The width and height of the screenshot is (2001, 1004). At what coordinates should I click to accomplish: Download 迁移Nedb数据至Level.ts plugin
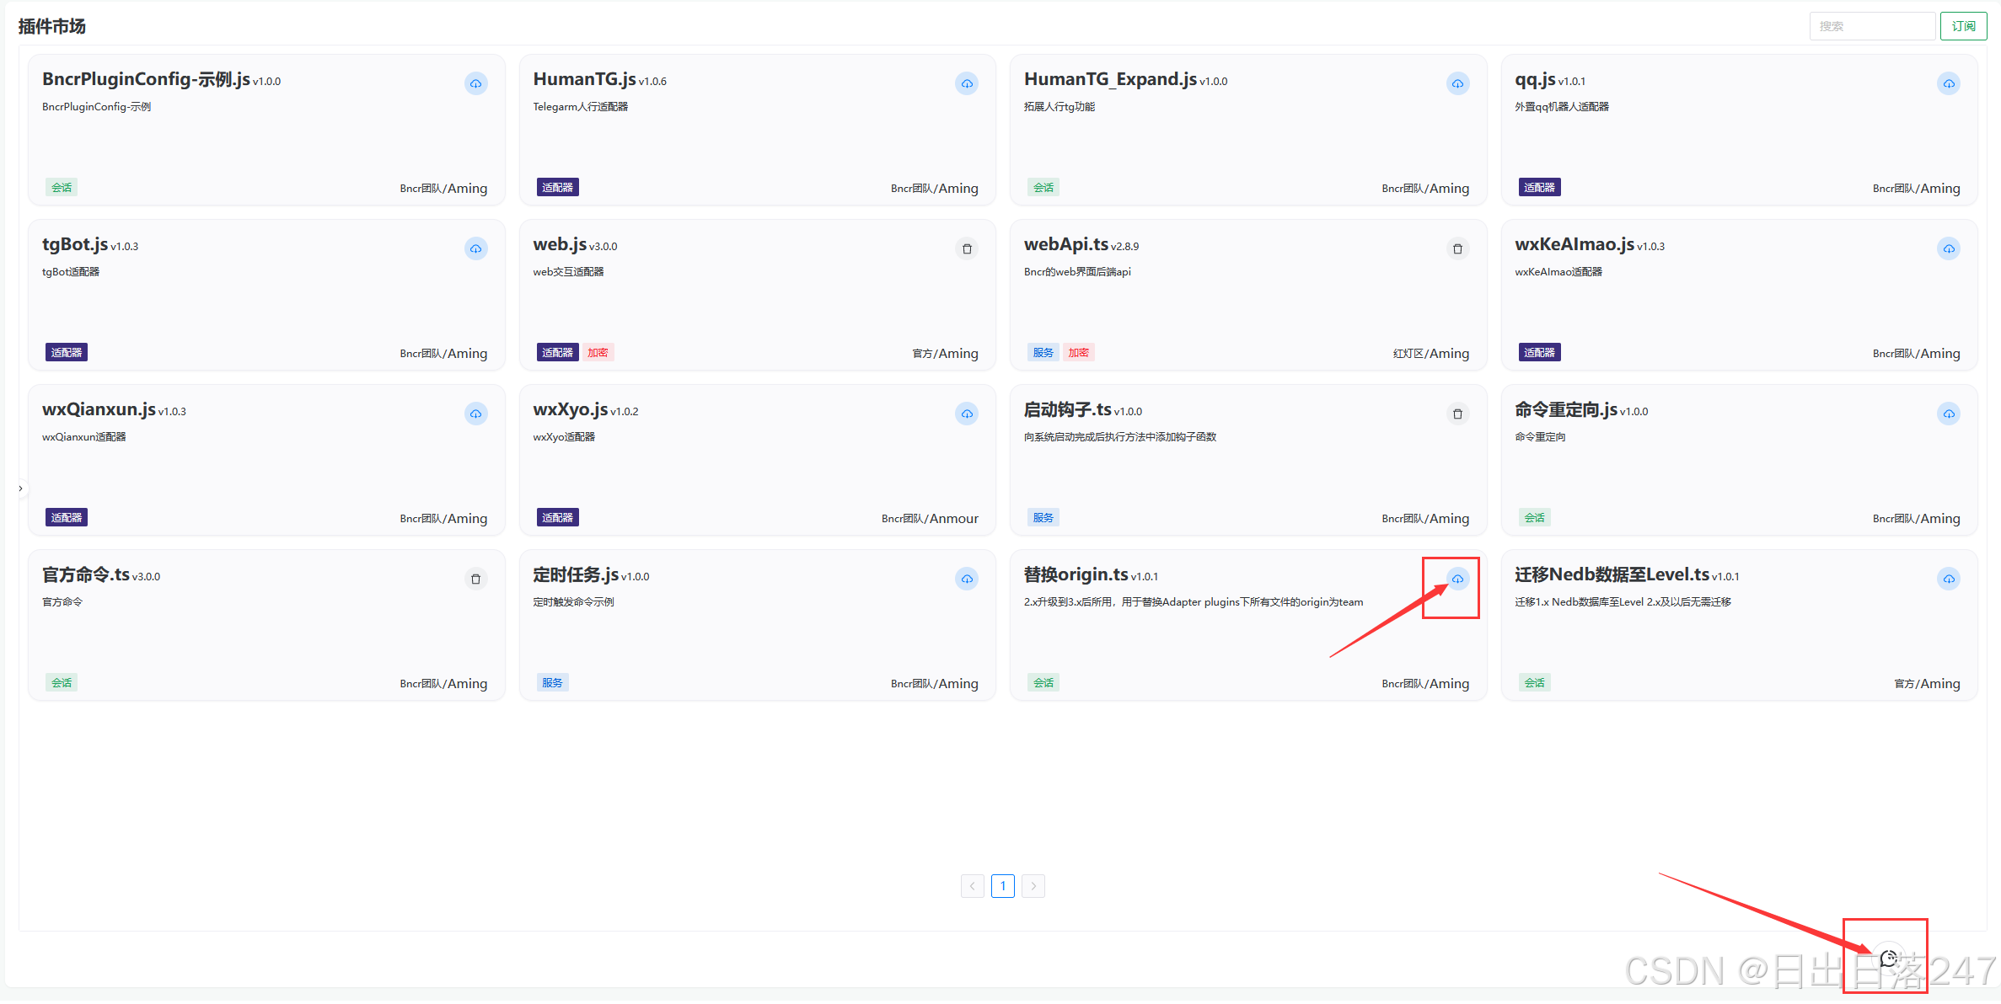click(1948, 579)
